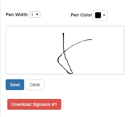Click the bottom loop of the signature
Image resolution: width=131 pixels, height=117 pixels.
pos(70,73)
